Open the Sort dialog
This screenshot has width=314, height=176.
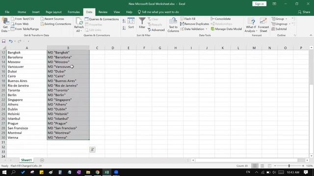(131, 23)
